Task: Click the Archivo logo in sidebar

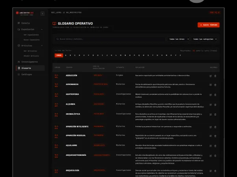Action: tap(25, 13)
